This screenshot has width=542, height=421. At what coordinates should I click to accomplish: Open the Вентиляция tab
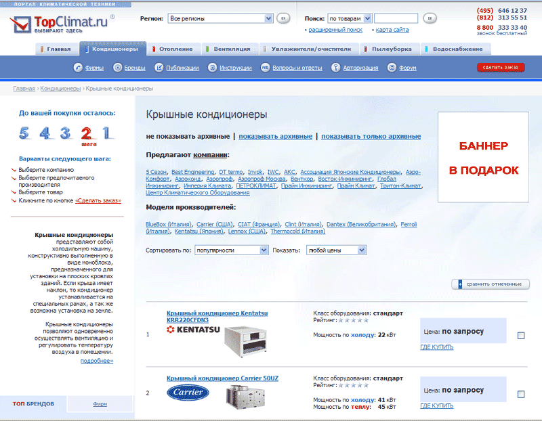231,49
